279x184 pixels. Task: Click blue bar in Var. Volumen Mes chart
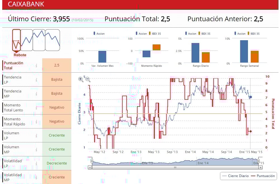click(102, 57)
